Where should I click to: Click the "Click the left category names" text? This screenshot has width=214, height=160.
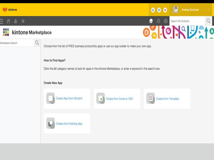(x=102, y=69)
